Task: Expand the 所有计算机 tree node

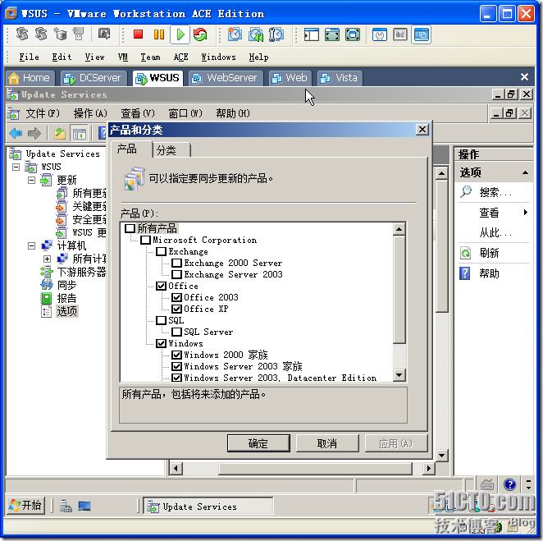Action: pos(47,259)
